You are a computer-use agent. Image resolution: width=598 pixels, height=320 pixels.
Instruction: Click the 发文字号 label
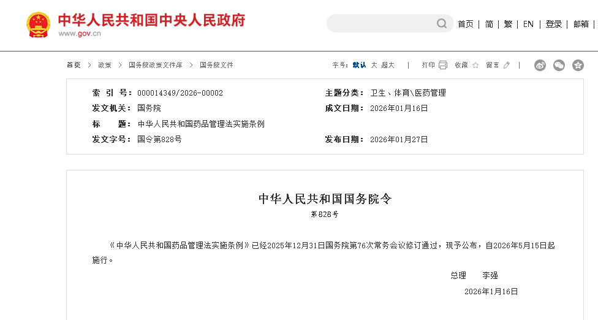112,140
